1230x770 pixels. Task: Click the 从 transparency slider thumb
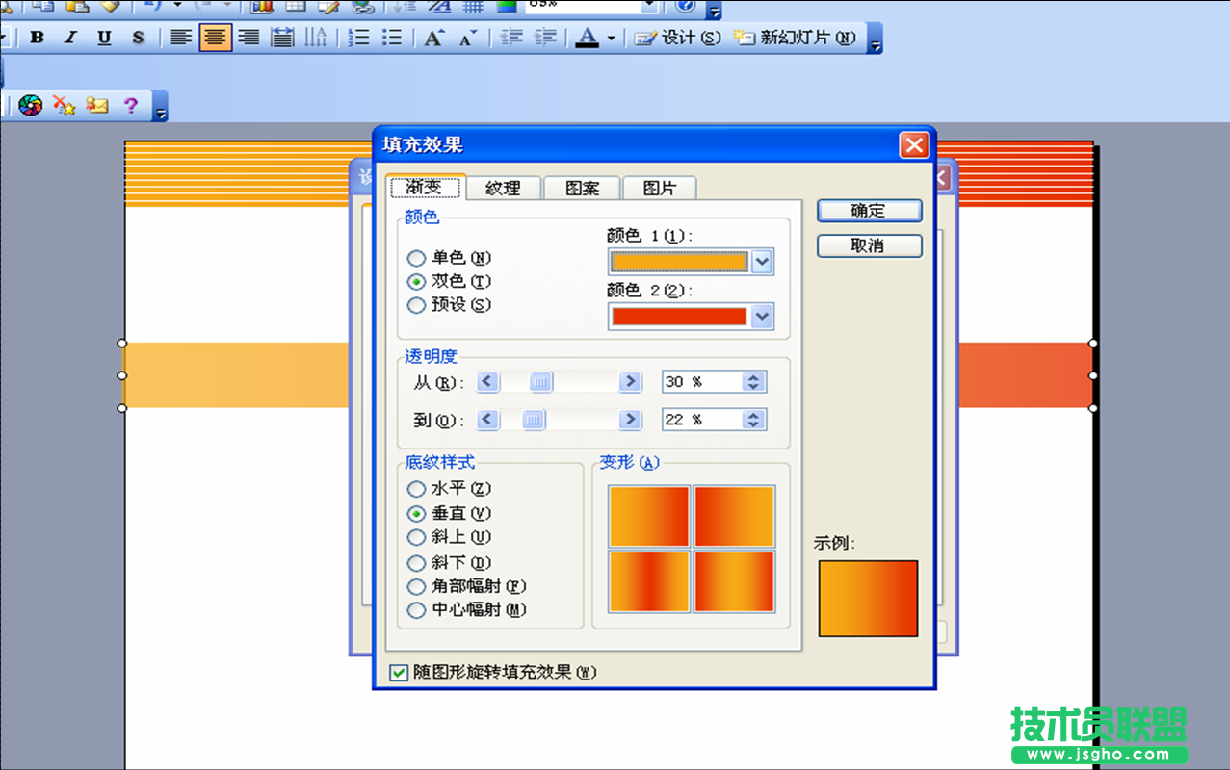[x=541, y=382]
